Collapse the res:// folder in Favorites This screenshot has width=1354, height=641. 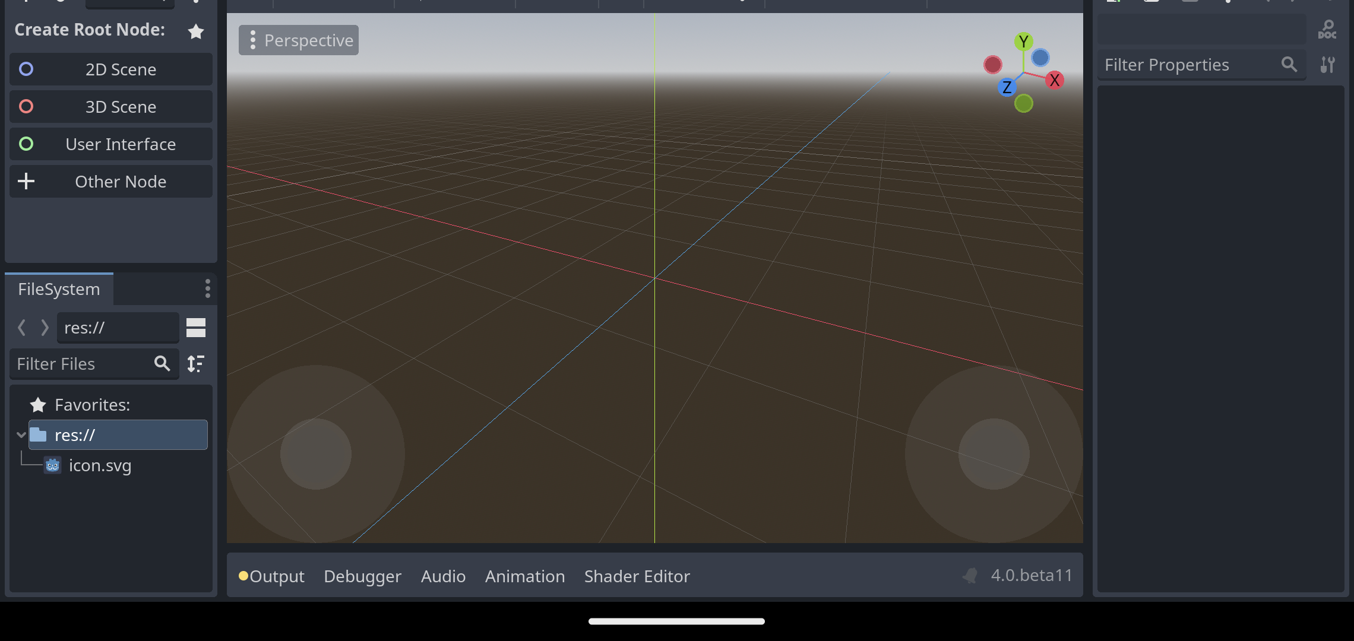21,434
